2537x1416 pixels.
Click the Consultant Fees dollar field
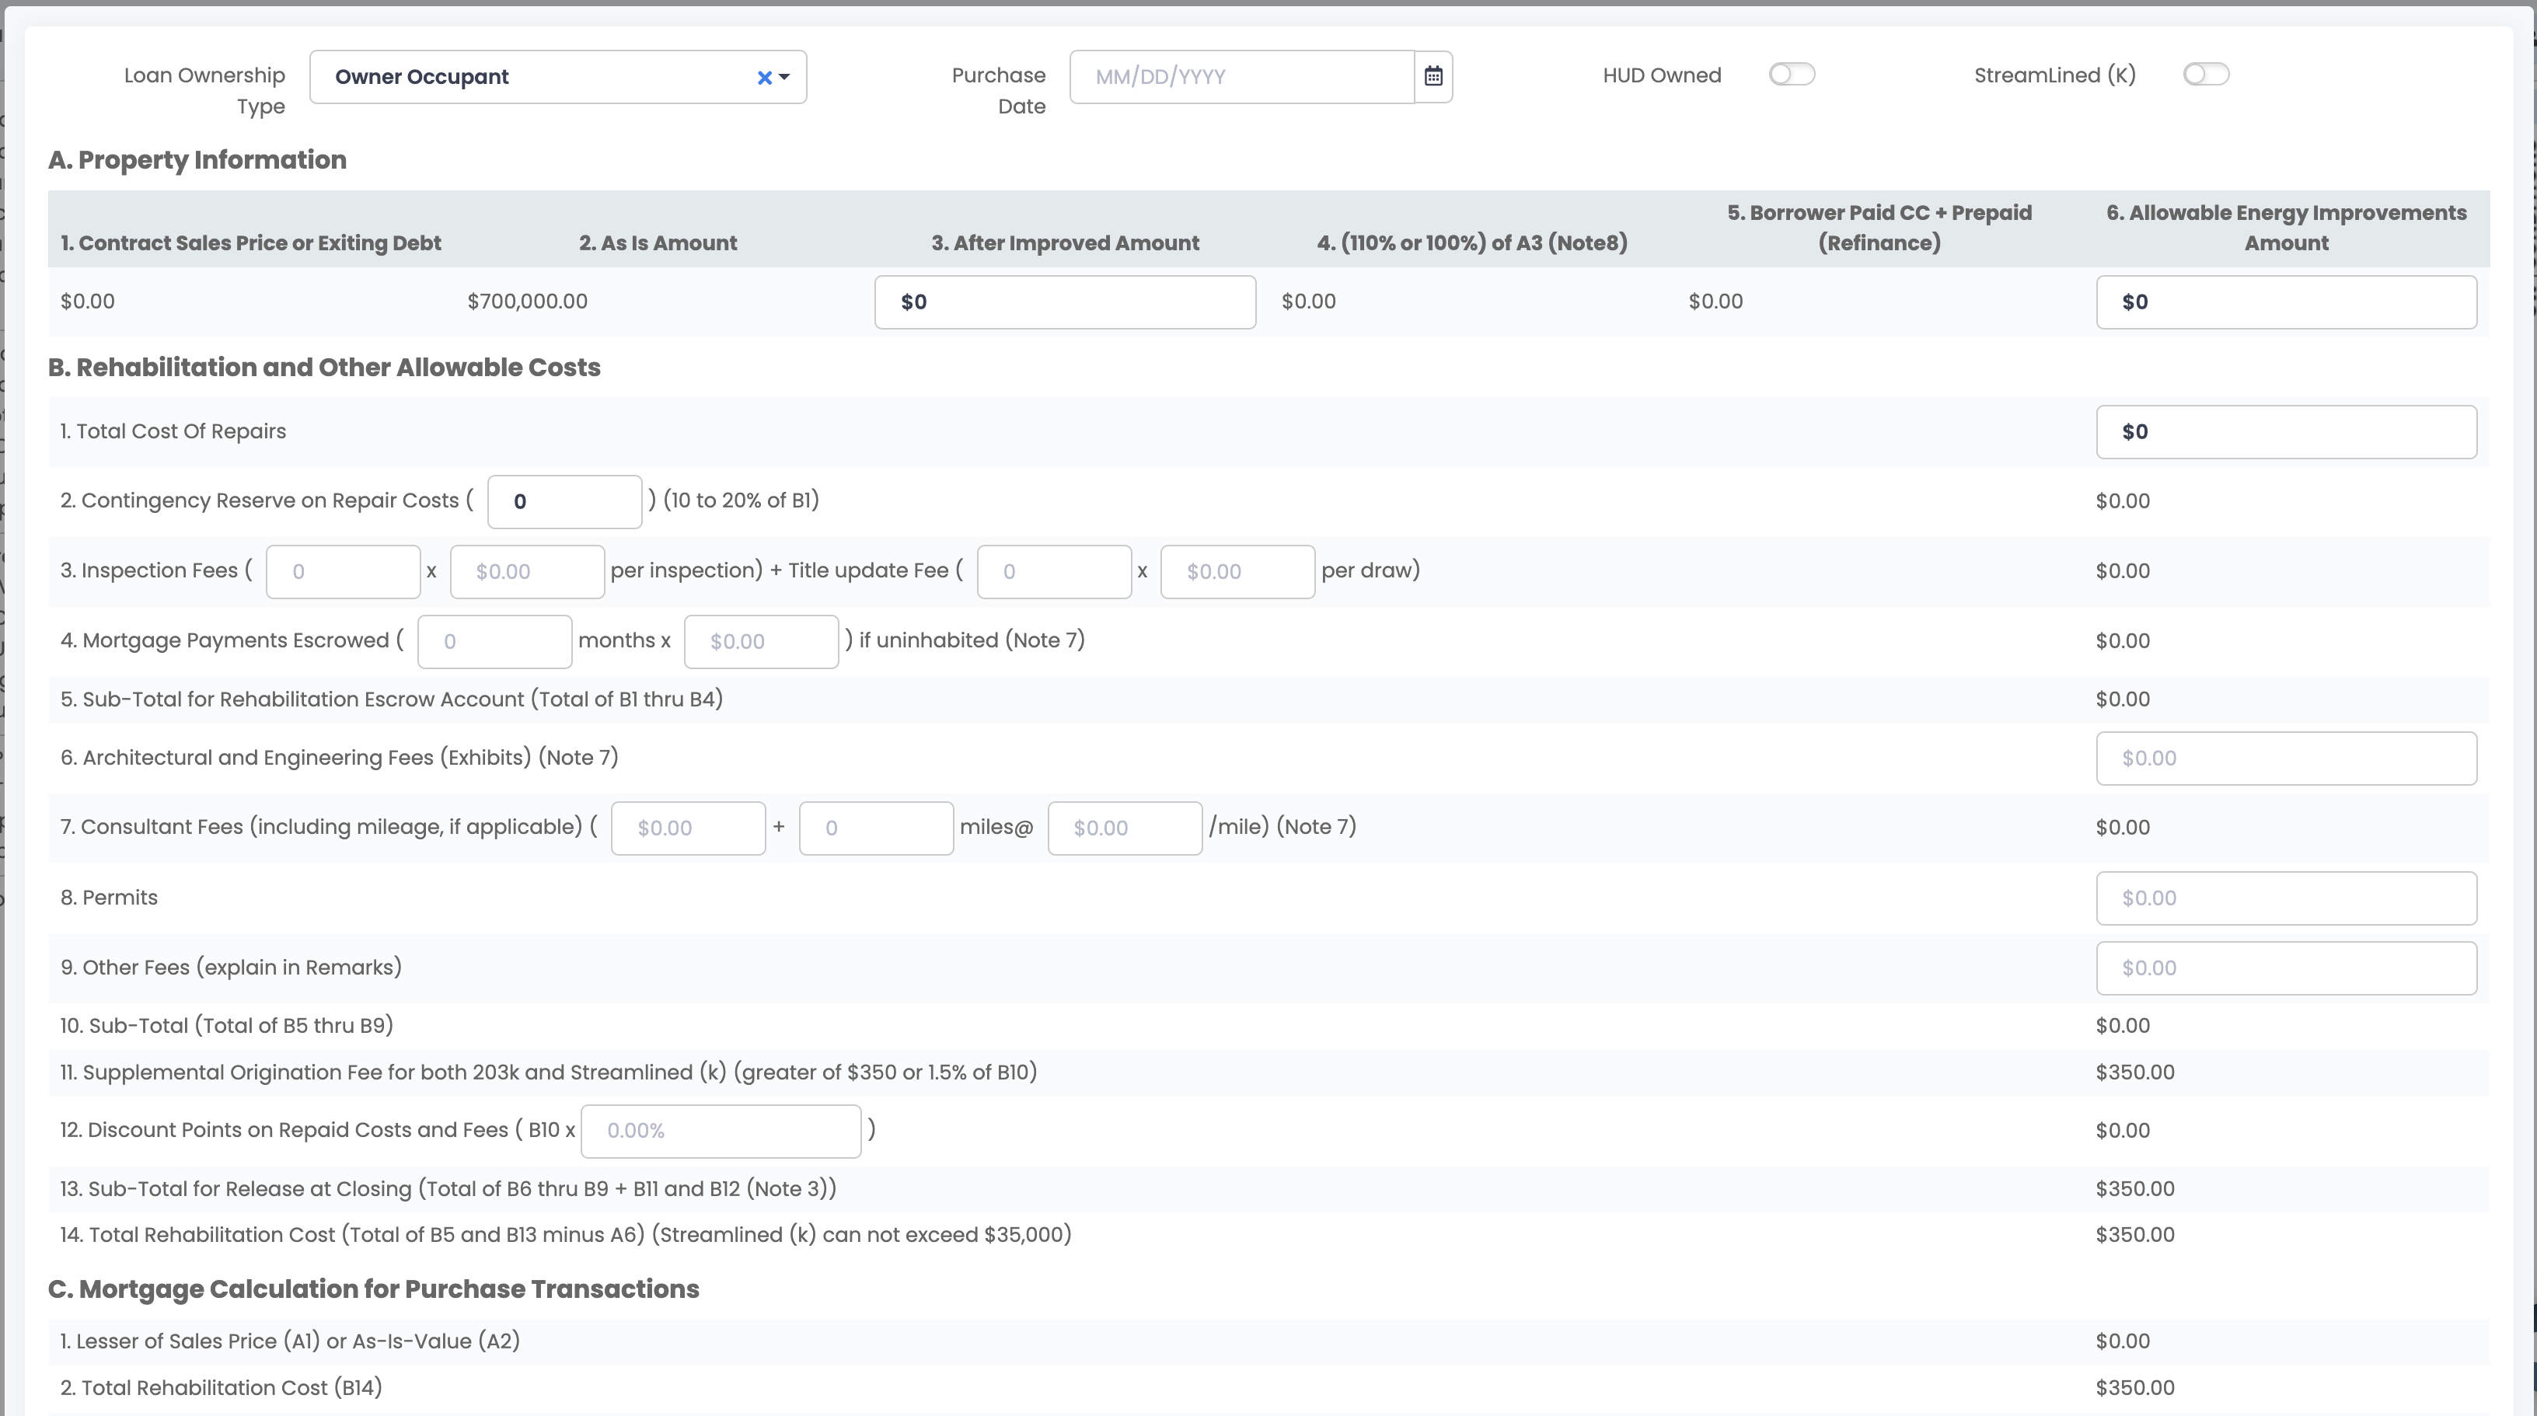[x=687, y=827]
